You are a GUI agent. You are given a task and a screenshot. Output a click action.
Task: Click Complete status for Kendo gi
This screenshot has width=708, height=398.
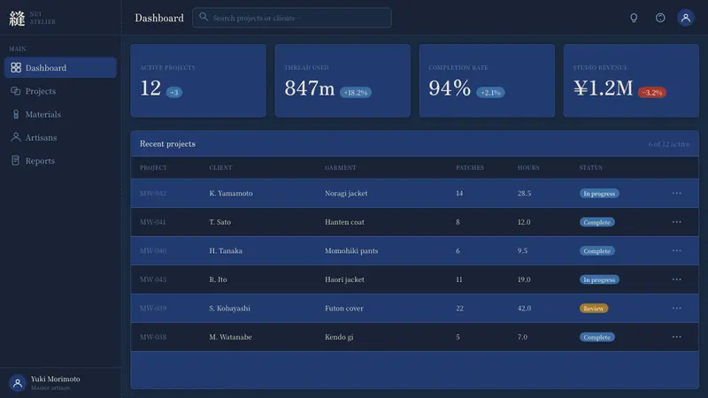point(596,338)
